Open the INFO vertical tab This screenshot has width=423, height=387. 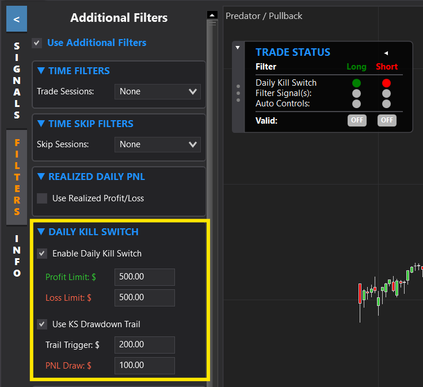tap(17, 255)
